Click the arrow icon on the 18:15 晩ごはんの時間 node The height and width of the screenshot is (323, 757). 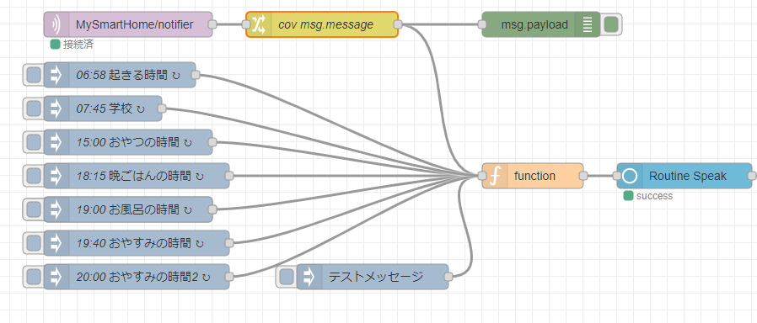tap(56, 176)
